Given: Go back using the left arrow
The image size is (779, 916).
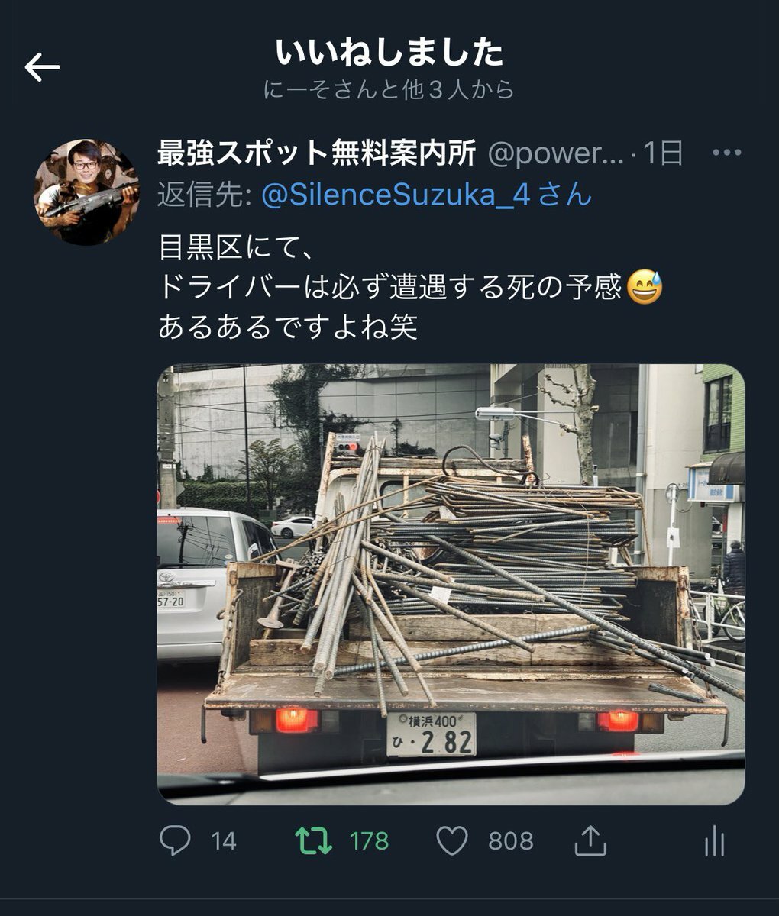Looking at the screenshot, I should [x=42, y=68].
